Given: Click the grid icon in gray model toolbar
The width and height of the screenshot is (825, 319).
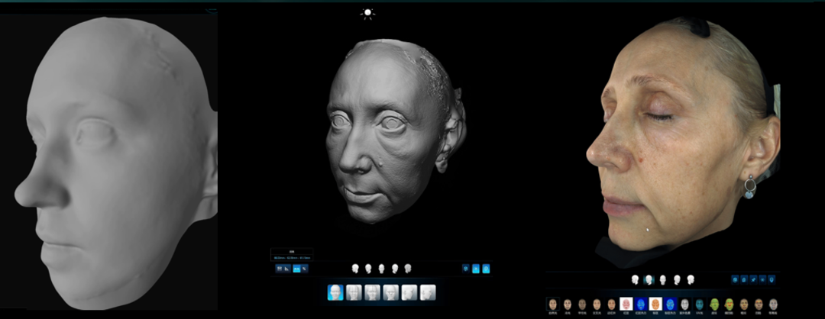Looking at the screenshot, I should tap(278, 269).
